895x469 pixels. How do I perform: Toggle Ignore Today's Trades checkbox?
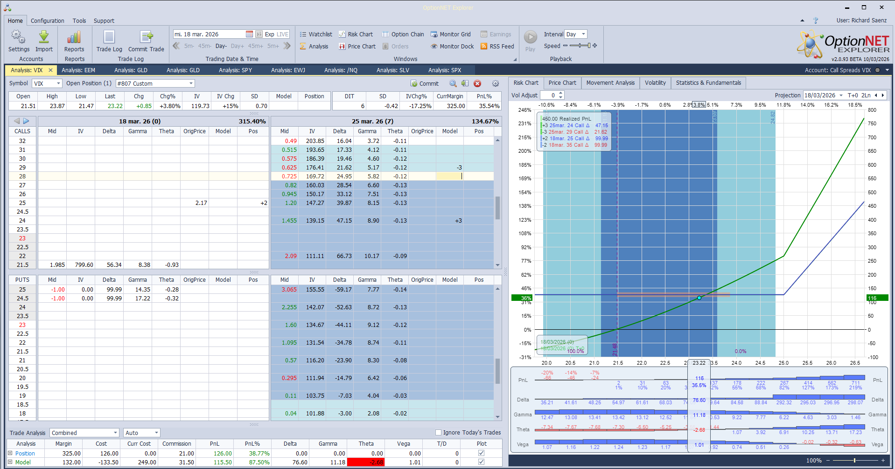click(x=438, y=432)
